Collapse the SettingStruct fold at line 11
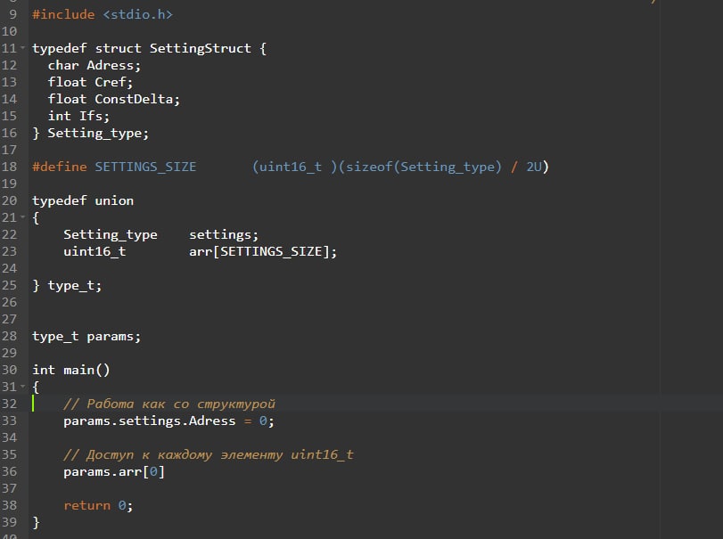723x539 pixels. pyautogui.click(x=22, y=48)
